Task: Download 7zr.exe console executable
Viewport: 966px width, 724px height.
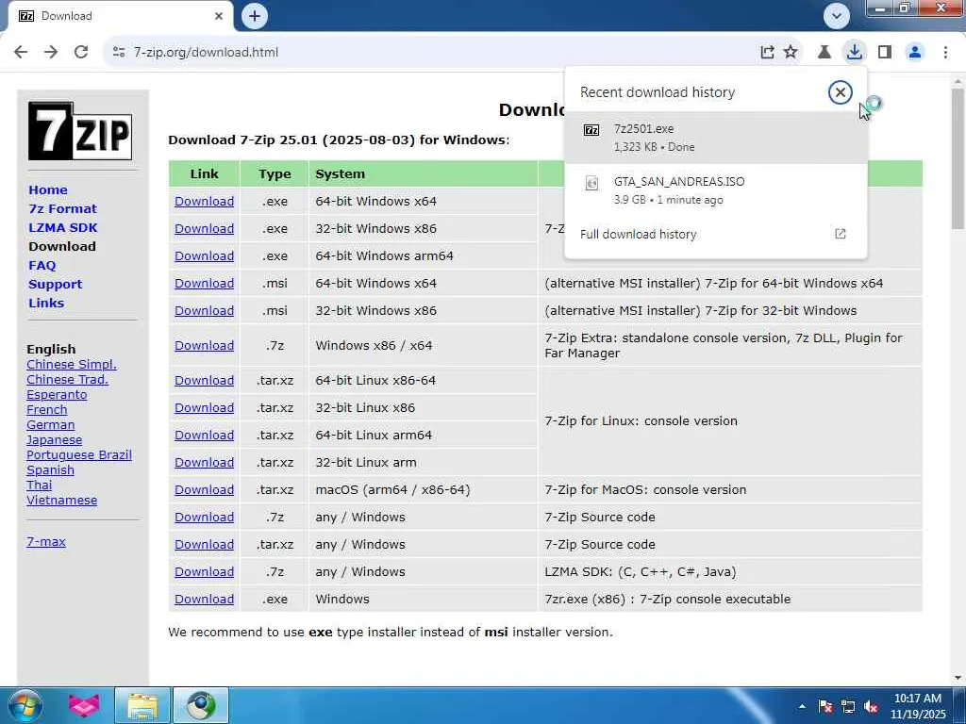Action: (204, 599)
